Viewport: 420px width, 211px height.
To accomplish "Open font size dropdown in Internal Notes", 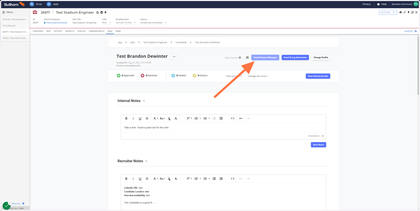I will 162,118.
